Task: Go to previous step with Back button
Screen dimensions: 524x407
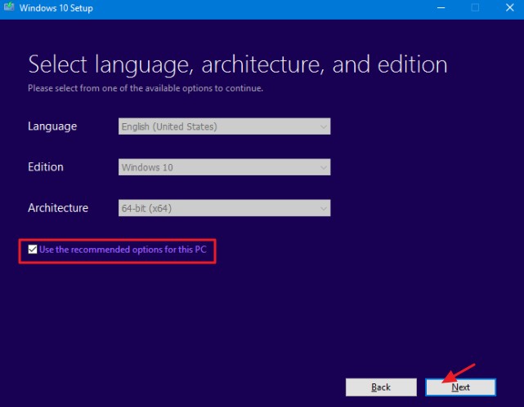Action: [381, 387]
